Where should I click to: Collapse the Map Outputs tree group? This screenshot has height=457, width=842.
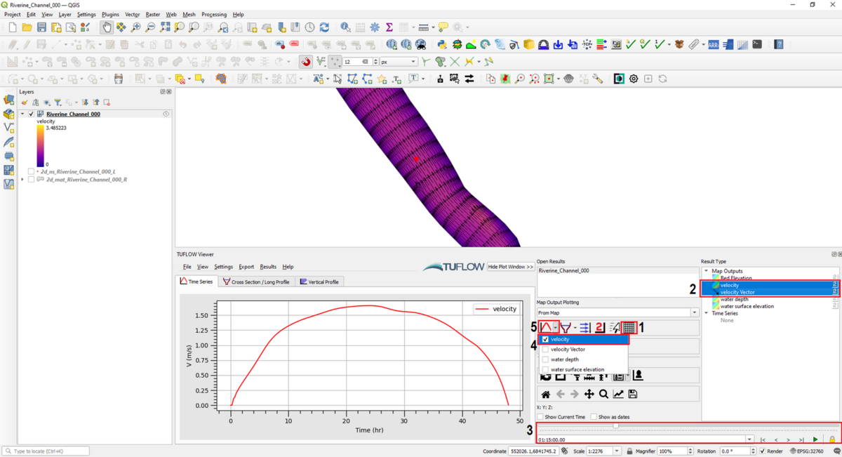tap(707, 271)
